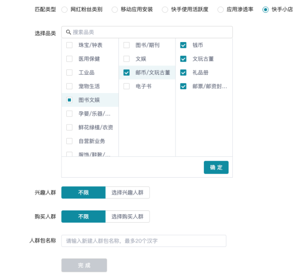Check the 孕婴/乐器/... checkbox

click(x=69, y=113)
